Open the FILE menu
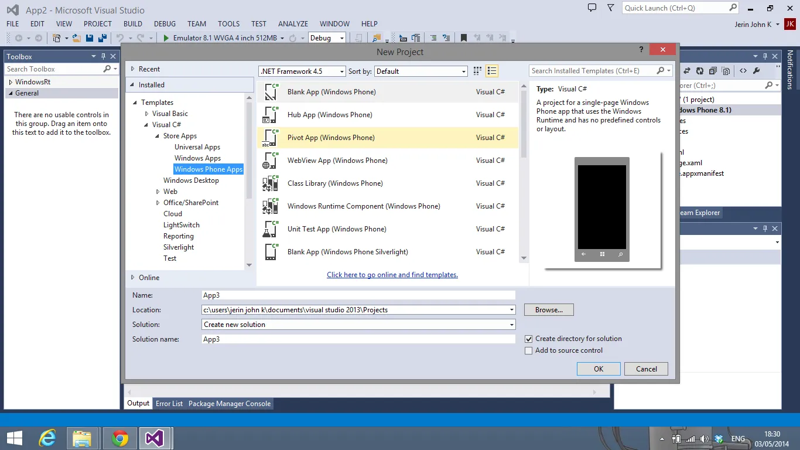 pos(13,24)
